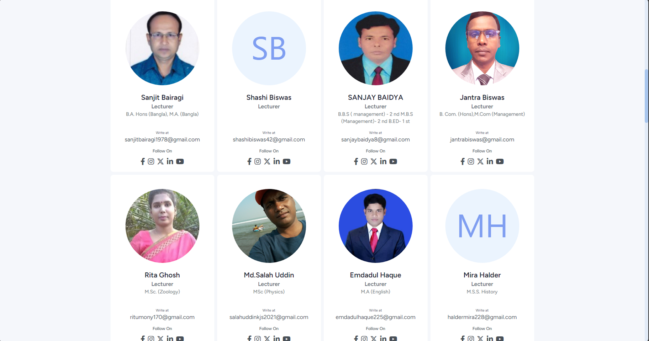Screen dimensions: 649x341
Task: Open Jantra Biswas's LinkedIn icon
Action: [x=490, y=161]
